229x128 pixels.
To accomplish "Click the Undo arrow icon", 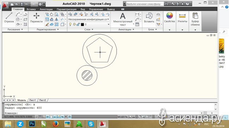I will 26,4.
